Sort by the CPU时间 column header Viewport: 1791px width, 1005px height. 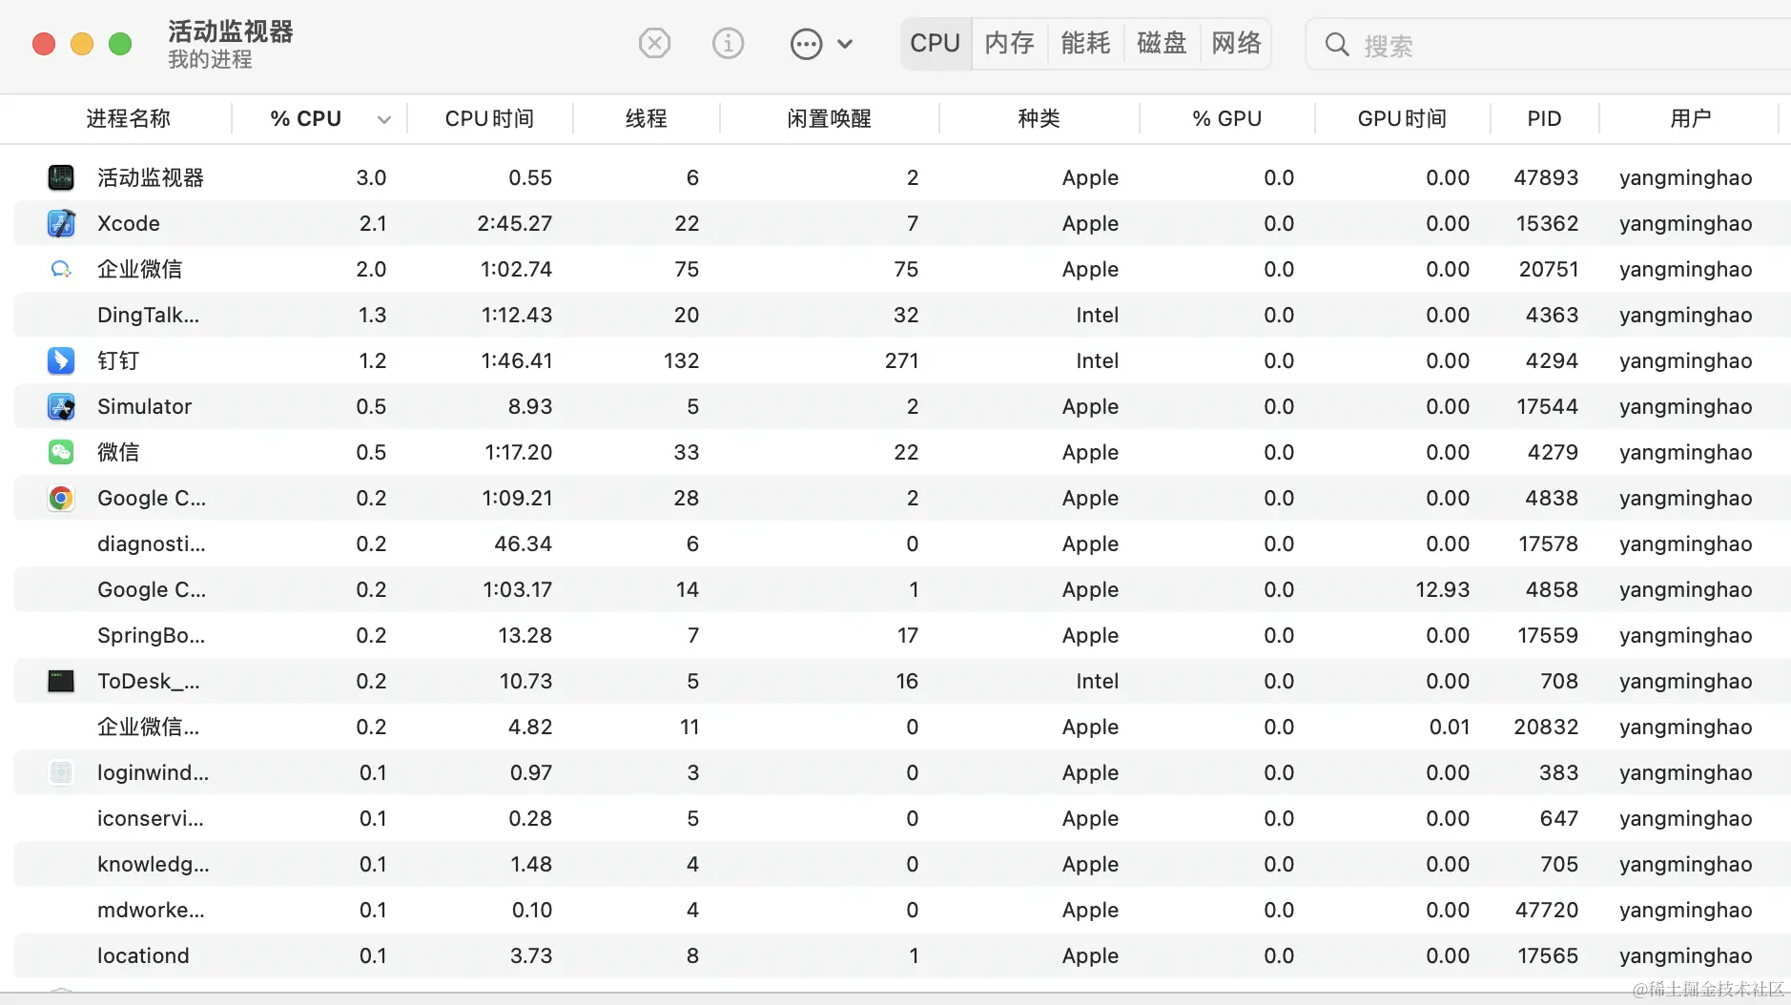click(x=489, y=119)
